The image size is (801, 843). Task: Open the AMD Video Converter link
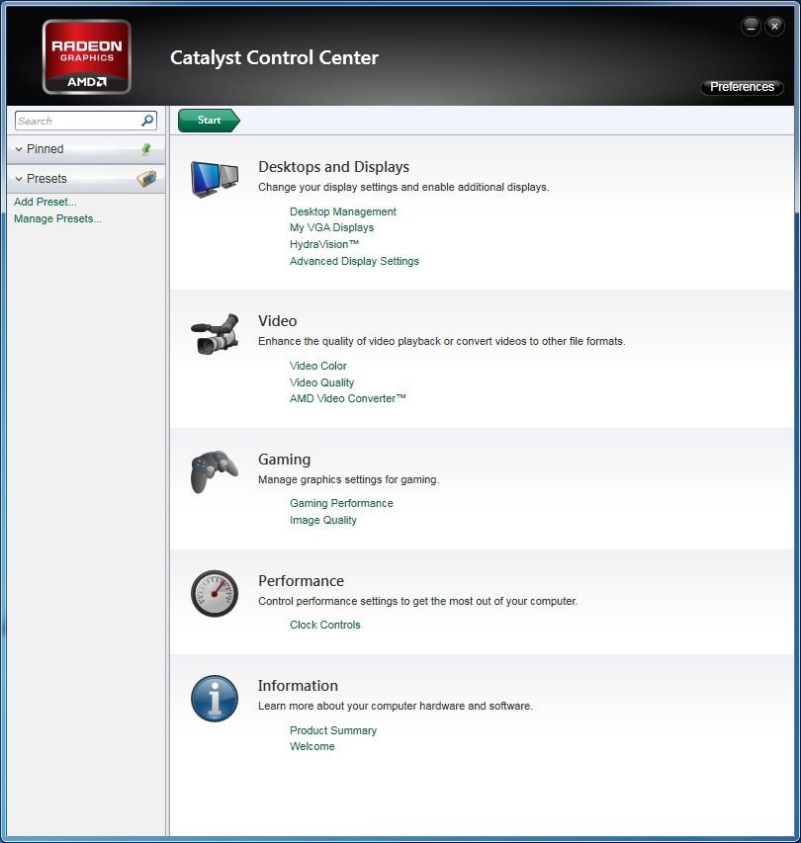point(347,398)
